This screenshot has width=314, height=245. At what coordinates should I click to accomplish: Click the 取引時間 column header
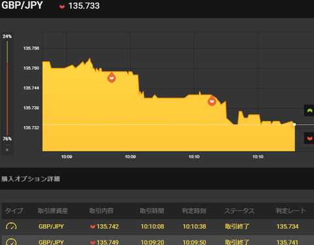[x=152, y=210]
